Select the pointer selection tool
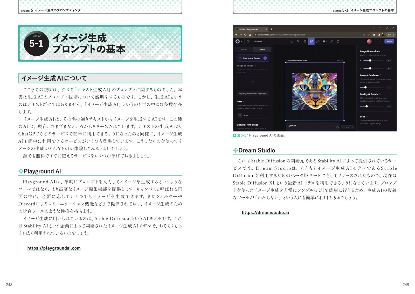Screen dimensions: 415x294 (x=298, y=41)
